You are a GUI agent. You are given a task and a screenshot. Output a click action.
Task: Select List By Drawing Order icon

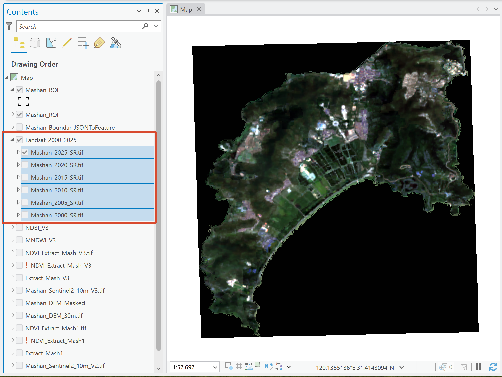(x=19, y=43)
